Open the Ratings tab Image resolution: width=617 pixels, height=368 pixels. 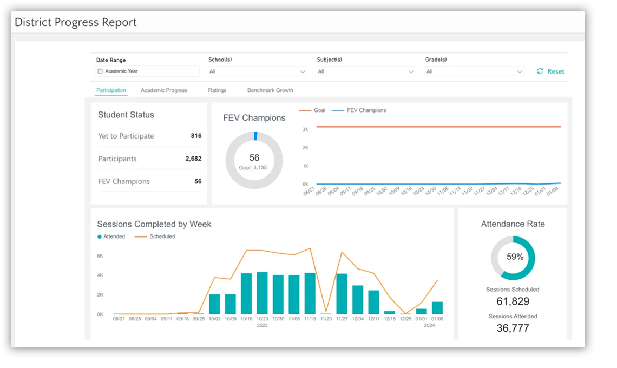217,90
